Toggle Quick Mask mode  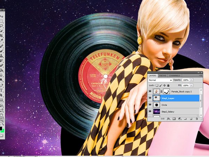coord(1,135)
